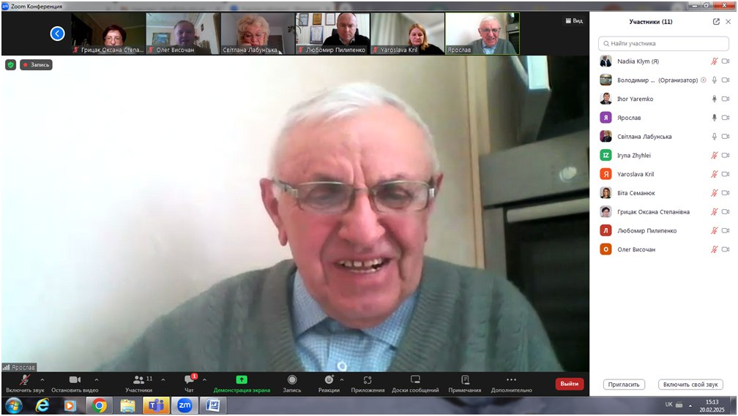This screenshot has height=416, width=738.
Task: Open the Reactions smiley icon
Action: click(329, 380)
